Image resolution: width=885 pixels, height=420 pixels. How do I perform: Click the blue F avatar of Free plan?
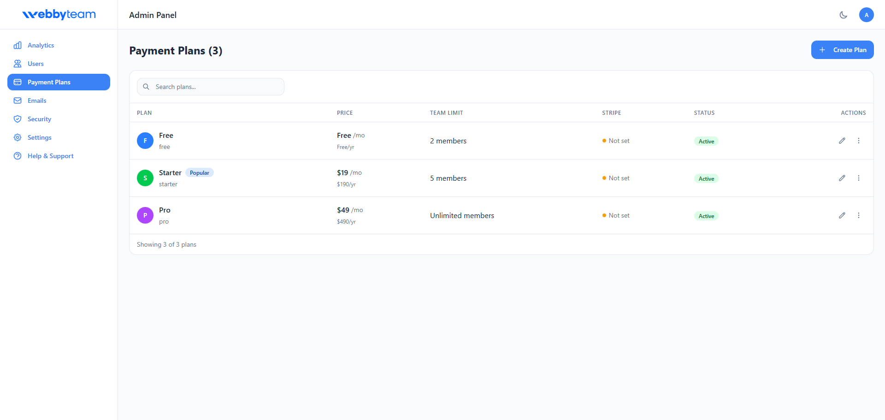145,141
